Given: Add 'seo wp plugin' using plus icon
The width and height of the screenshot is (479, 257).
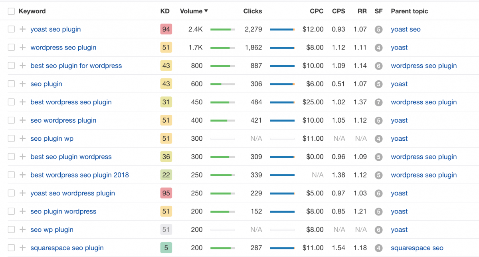Looking at the screenshot, I should pyautogui.click(x=23, y=229).
